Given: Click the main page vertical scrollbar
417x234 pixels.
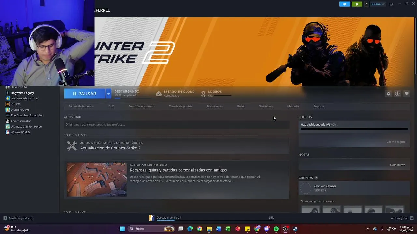Looking at the screenshot, I should (x=415, y=45).
